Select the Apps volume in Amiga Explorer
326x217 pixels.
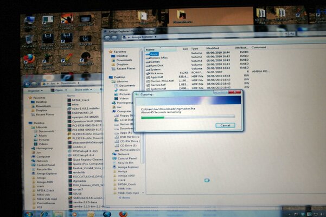tap(154, 55)
